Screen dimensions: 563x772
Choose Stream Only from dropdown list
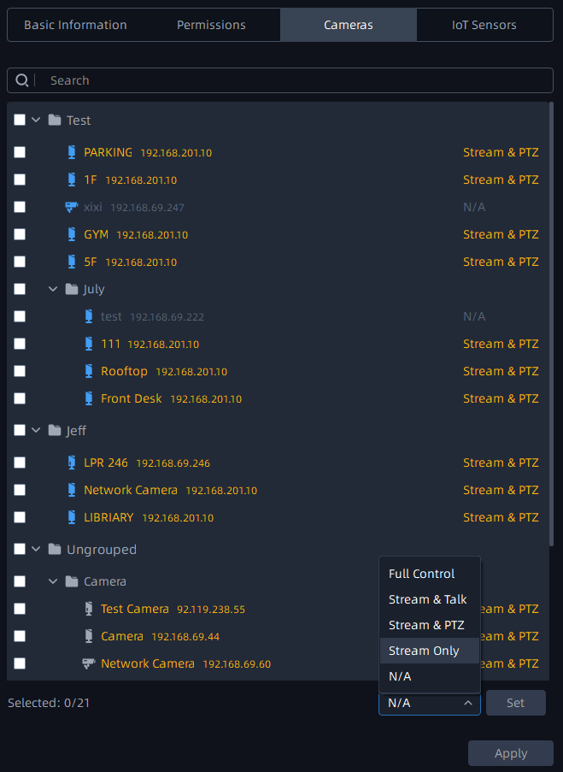424,651
